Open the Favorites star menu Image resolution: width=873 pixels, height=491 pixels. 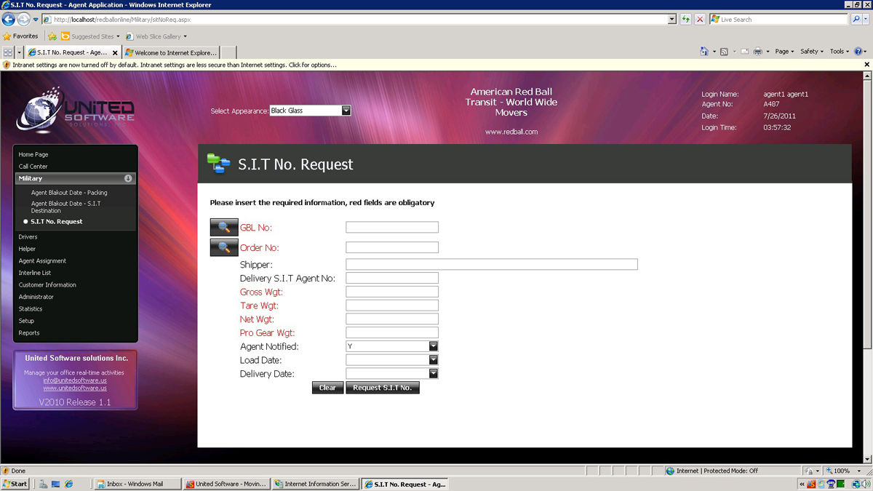(21, 36)
